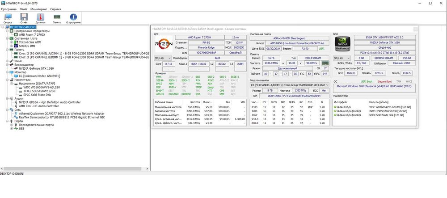Select NVIDIA GP104 High Definition Audio Controller
This screenshot has width=447, height=198.
50,102
